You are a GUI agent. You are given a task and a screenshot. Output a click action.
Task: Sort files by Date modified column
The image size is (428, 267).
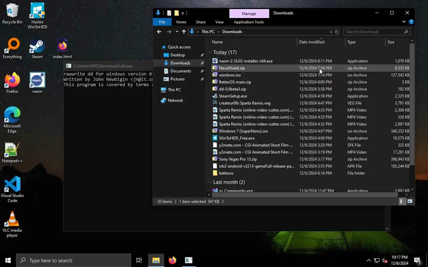[321, 42]
